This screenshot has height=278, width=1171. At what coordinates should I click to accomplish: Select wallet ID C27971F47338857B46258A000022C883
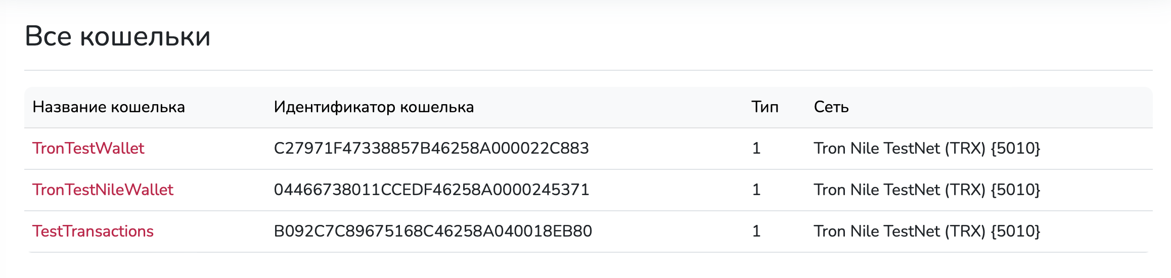pos(431,149)
